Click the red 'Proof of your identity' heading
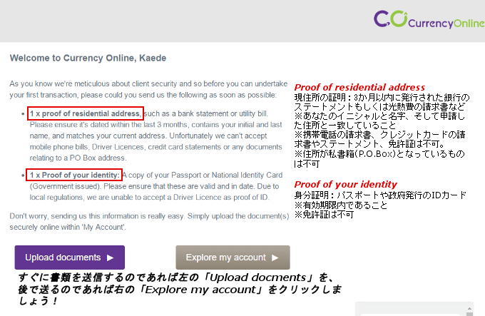This screenshot has height=316, width=485. [345, 185]
